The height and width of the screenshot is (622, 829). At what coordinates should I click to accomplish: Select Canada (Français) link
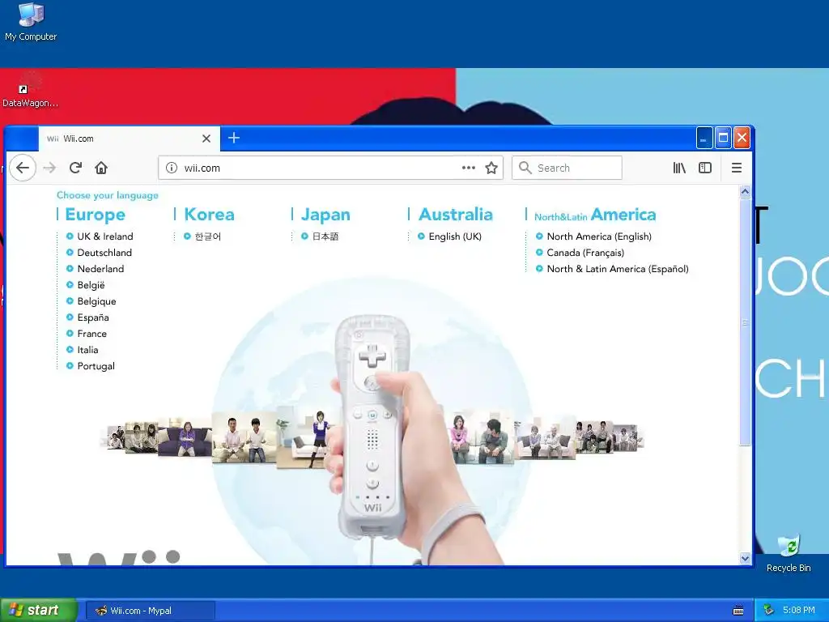(x=585, y=253)
